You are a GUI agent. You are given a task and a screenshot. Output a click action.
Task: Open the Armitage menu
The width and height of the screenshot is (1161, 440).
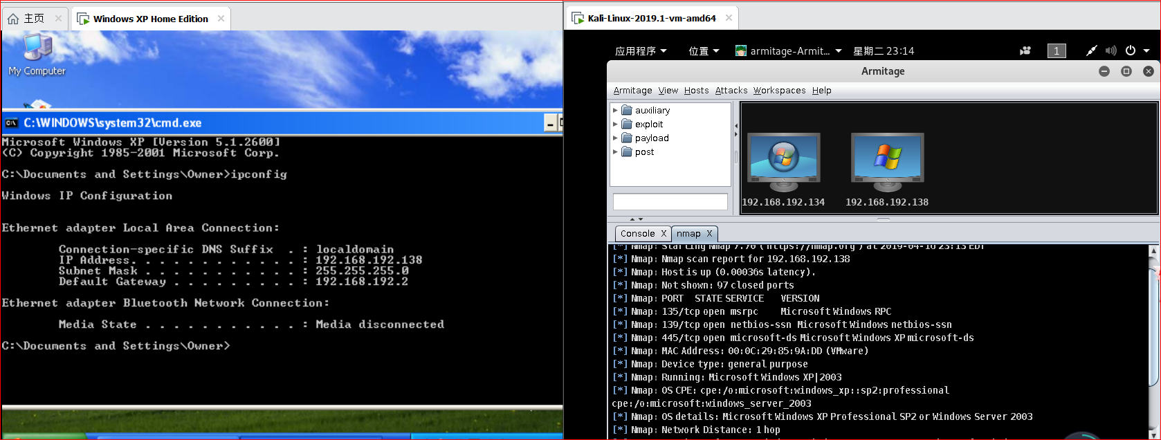pos(632,91)
